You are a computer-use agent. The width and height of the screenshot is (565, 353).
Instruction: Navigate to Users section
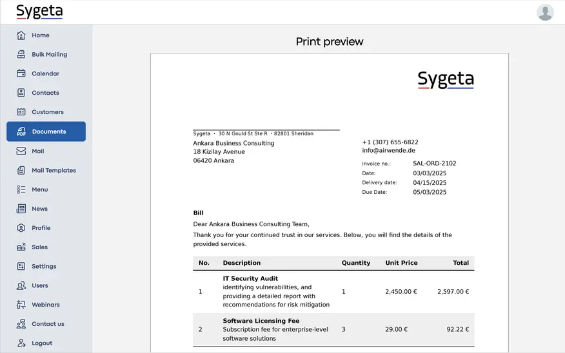(40, 285)
